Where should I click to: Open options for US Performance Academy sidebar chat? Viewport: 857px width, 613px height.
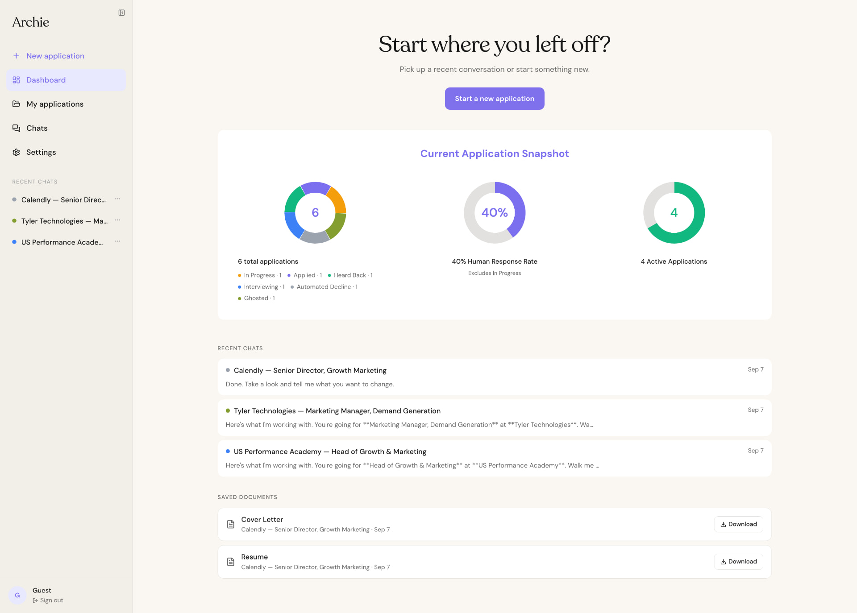[x=117, y=241]
